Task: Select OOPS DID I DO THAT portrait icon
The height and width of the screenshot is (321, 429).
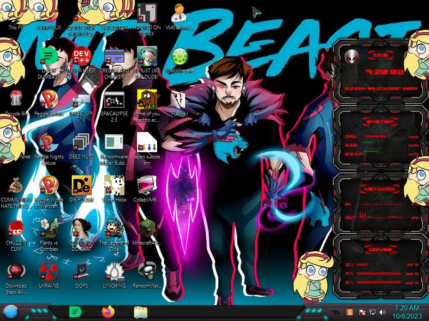Action: point(82,228)
